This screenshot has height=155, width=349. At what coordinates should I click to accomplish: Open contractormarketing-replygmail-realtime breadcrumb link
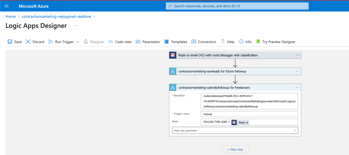(x=57, y=17)
